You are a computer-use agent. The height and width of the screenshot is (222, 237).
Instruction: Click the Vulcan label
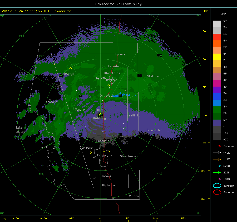click(x=134, y=196)
